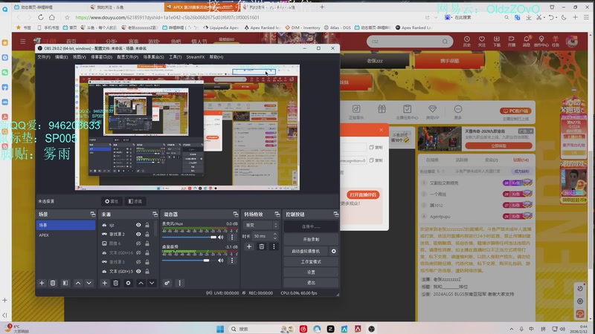The height and width of the screenshot is (334, 595).
Task: Pop out the 控制按钮 dock panel icon
Action: 336,215
